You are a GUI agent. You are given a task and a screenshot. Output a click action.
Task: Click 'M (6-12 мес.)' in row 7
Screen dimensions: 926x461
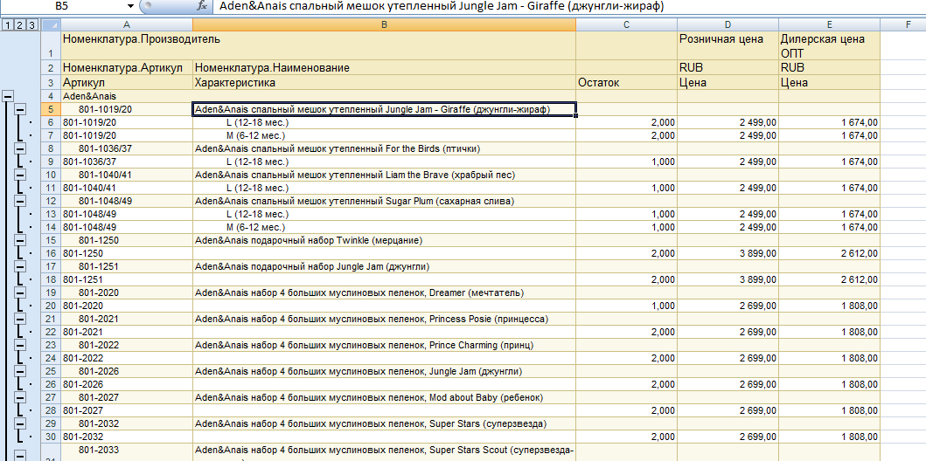coord(384,135)
